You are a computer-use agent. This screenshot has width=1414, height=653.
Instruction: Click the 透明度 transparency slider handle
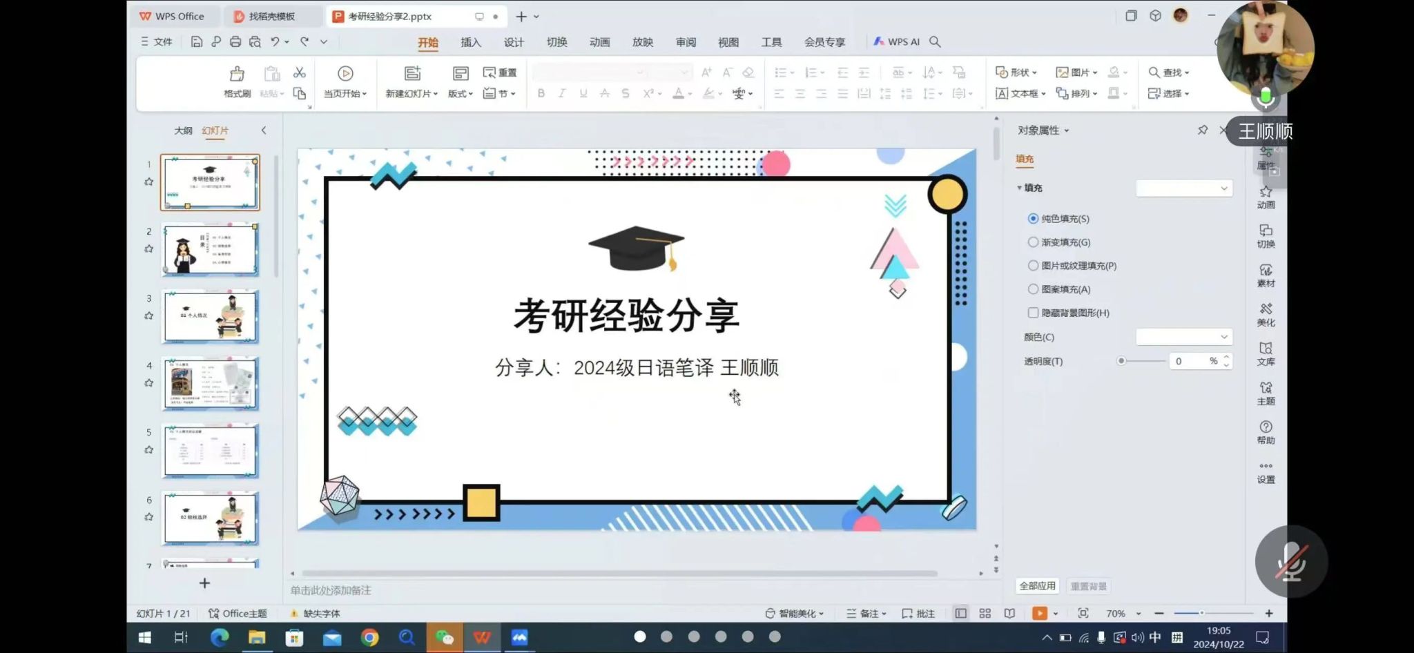[x=1121, y=361]
